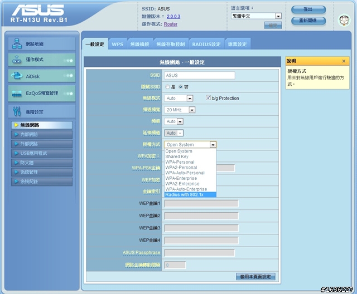357x294 pixels.
Task: Choose WPA-Enterprise authentication option
Action: pos(190,178)
